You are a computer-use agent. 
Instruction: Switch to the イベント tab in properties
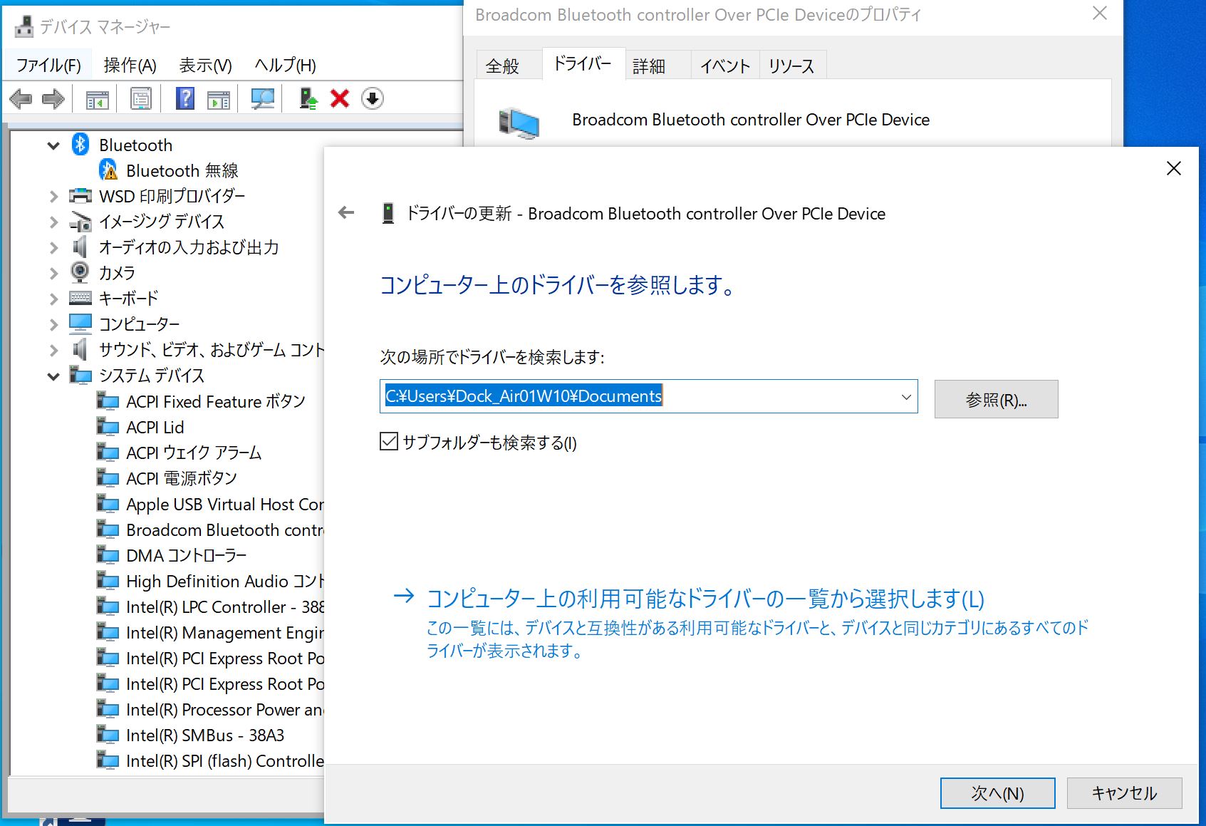(724, 66)
